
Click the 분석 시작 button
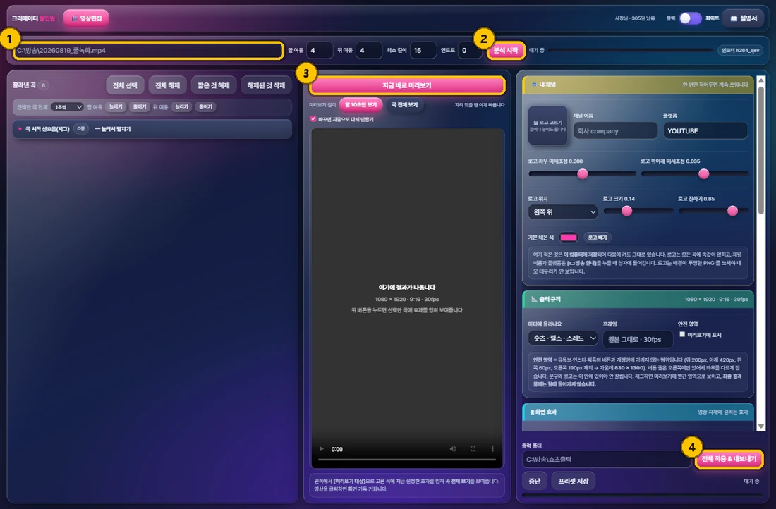click(506, 51)
